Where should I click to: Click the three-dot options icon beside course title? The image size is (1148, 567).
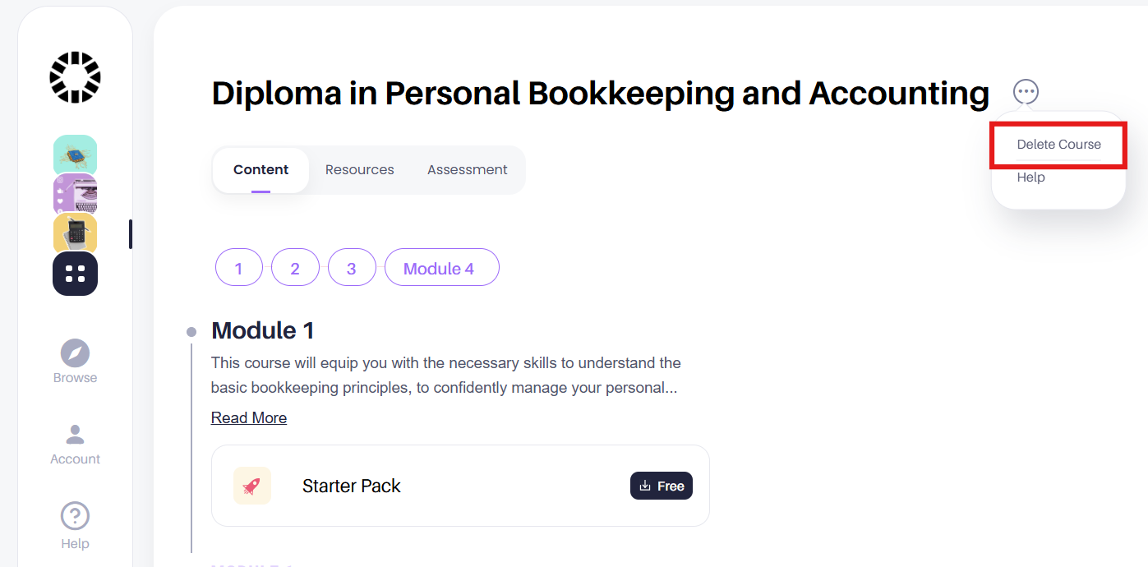[1026, 91]
